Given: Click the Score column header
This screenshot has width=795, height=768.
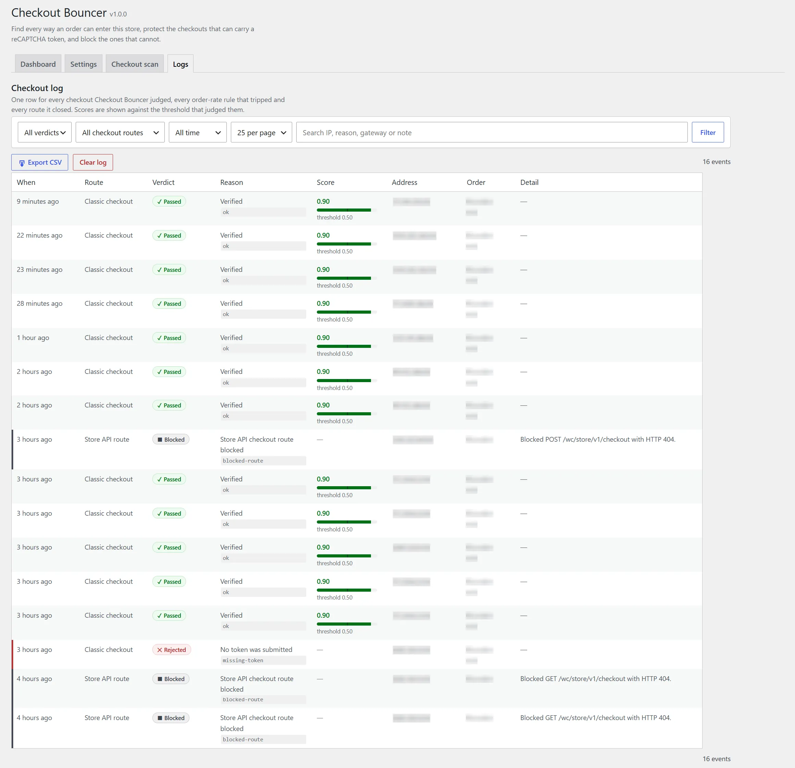Looking at the screenshot, I should pyautogui.click(x=326, y=182).
